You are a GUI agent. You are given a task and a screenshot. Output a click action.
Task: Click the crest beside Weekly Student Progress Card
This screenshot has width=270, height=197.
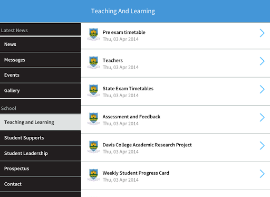click(93, 175)
